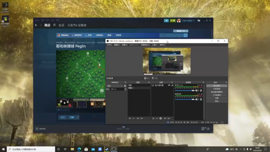Add a new source in OBS Sources panel

(x=153, y=119)
